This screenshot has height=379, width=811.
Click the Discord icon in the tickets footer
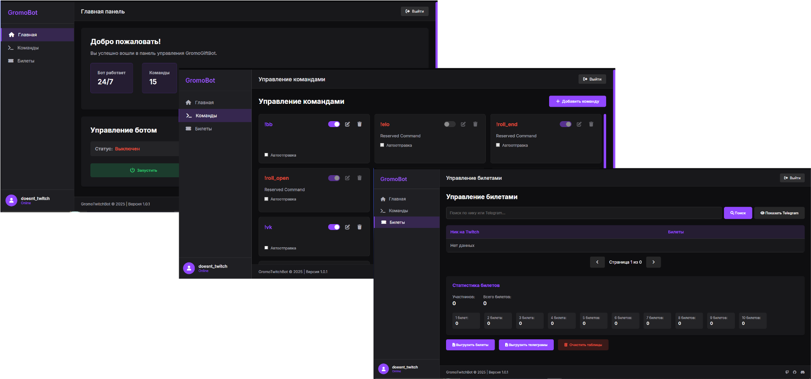pyautogui.click(x=803, y=372)
